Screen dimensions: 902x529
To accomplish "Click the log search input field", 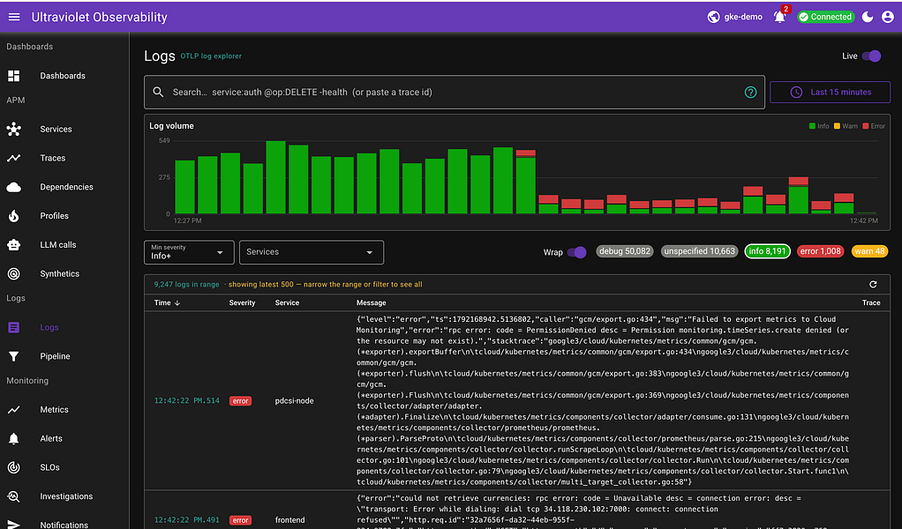I will pyautogui.click(x=455, y=92).
